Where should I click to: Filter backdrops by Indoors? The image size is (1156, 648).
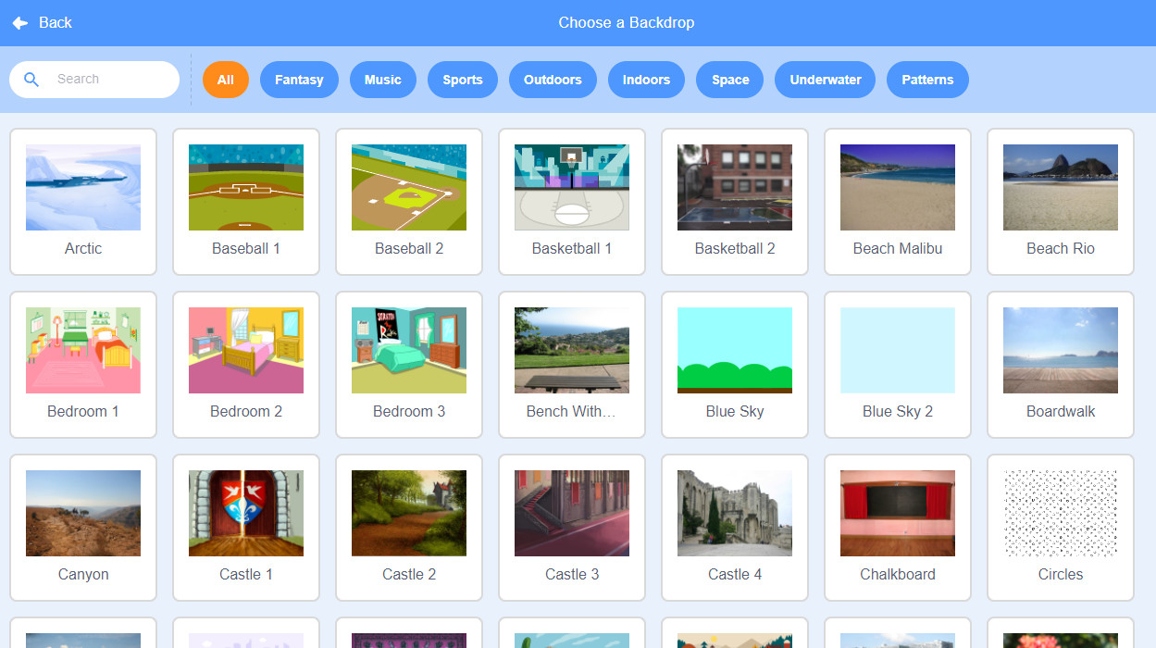point(646,80)
